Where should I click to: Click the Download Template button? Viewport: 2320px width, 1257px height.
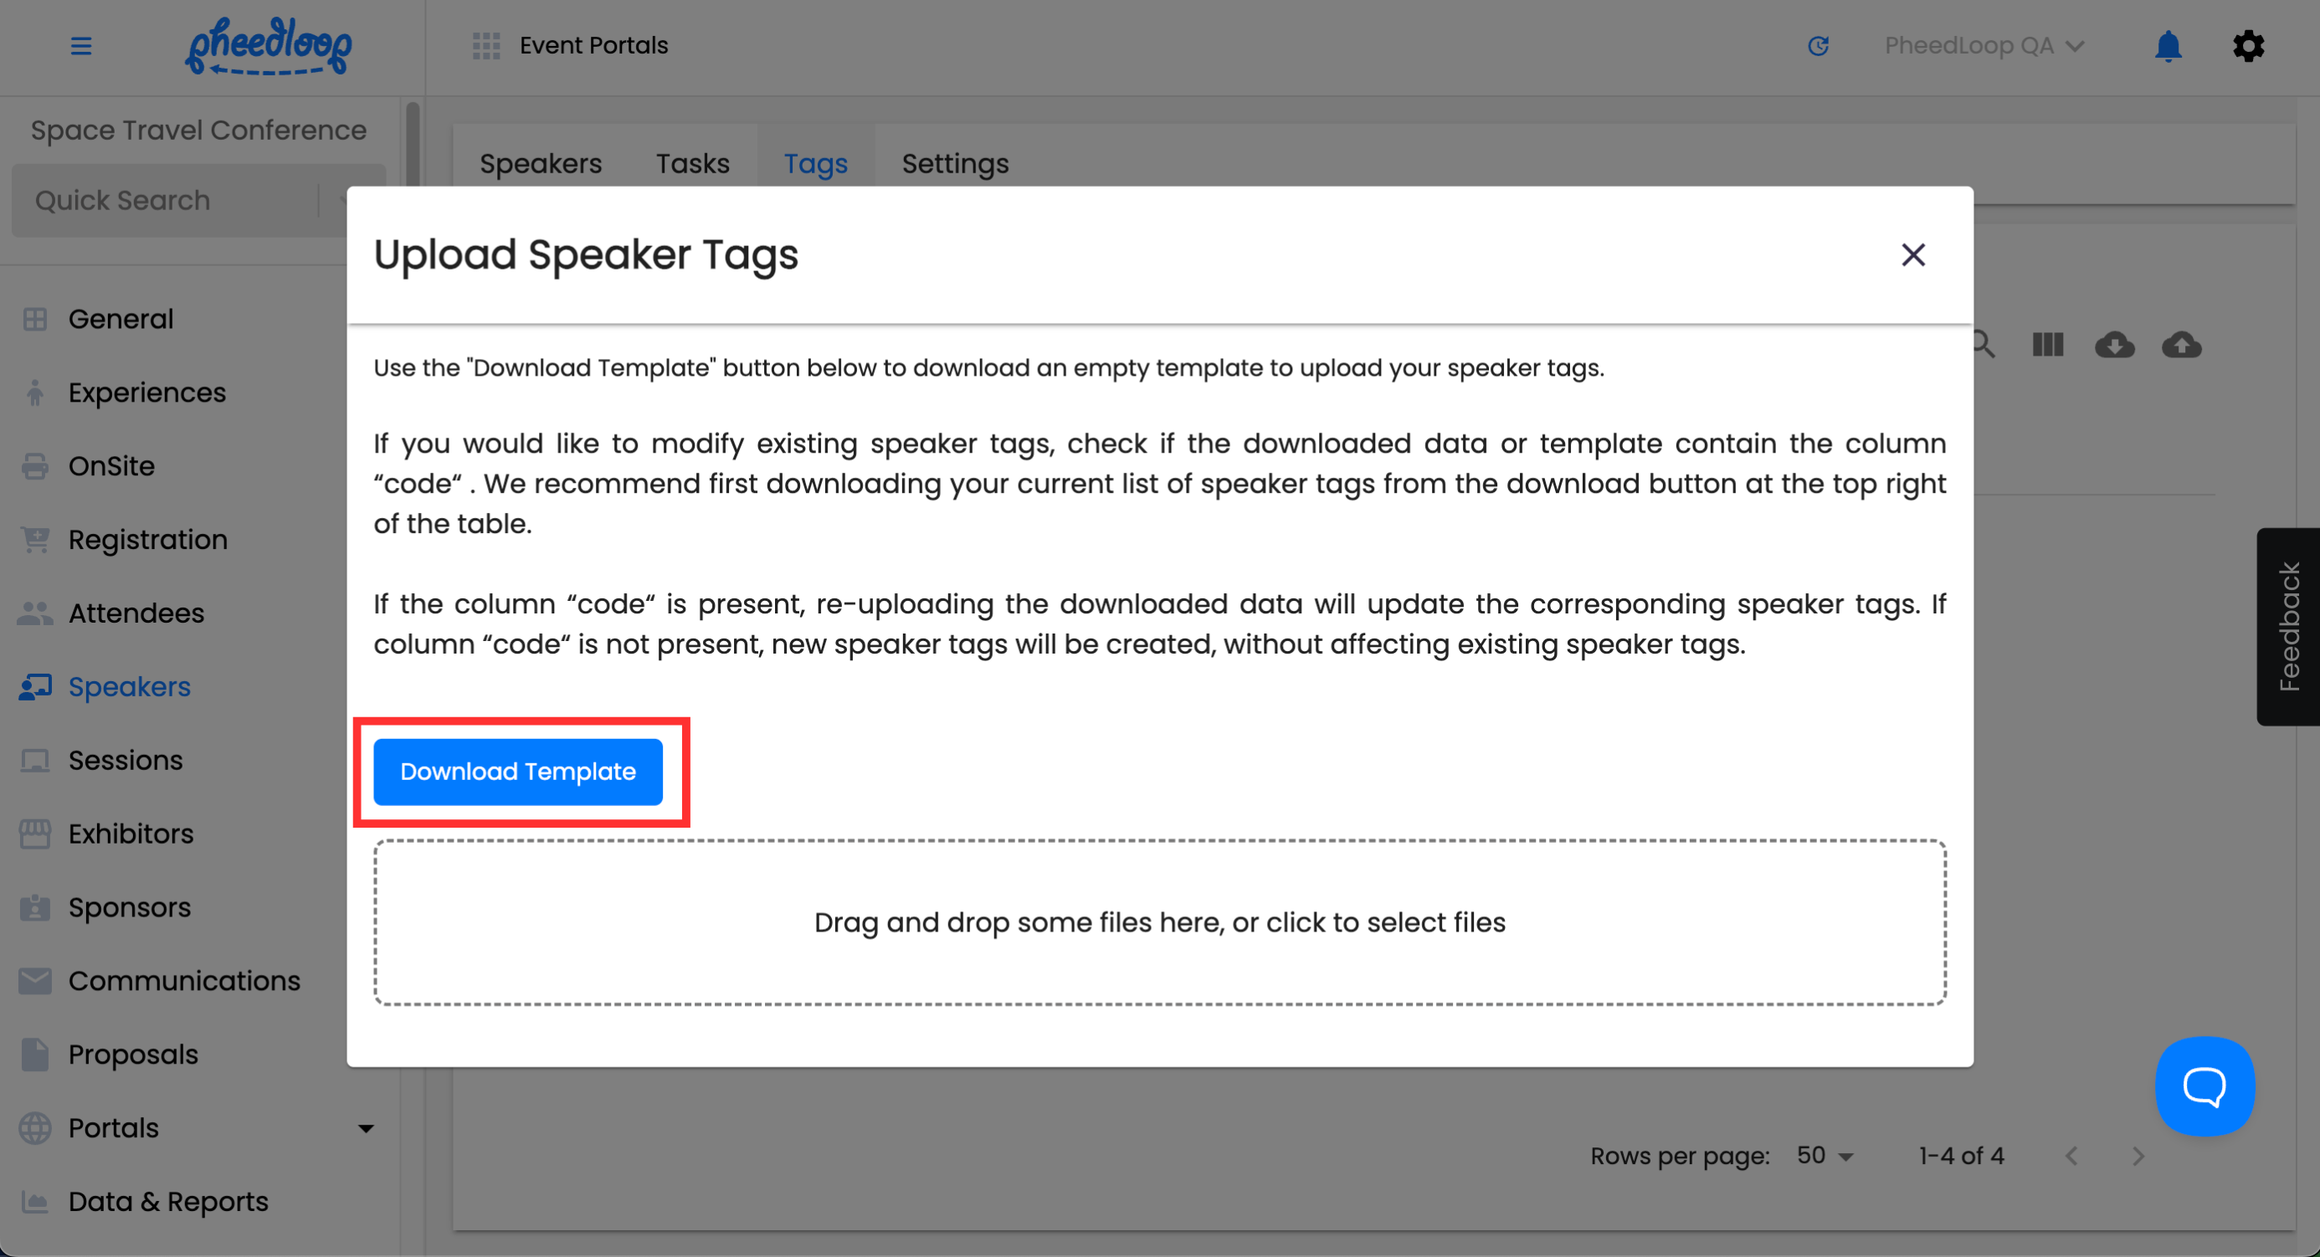pyautogui.click(x=518, y=772)
